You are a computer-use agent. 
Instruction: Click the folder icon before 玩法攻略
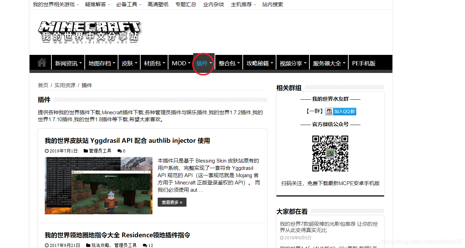[88, 246]
